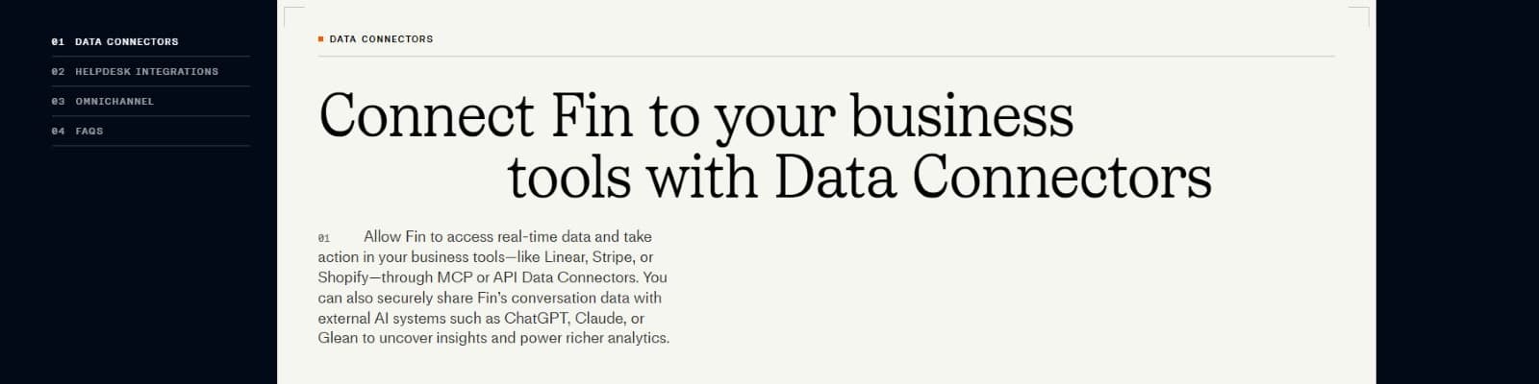The width and height of the screenshot is (1539, 384).
Task: Go to Helpdesk Integrations section
Action: pos(146,72)
